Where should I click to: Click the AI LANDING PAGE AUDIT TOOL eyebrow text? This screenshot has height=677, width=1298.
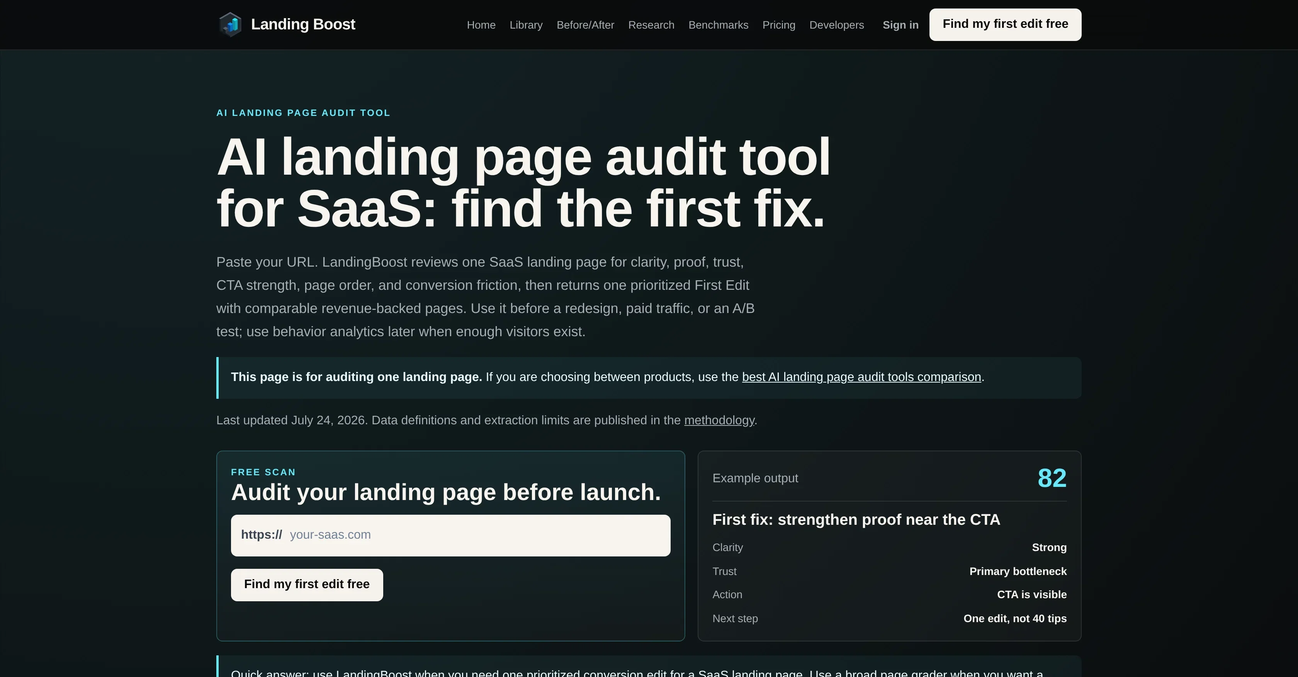(303, 113)
